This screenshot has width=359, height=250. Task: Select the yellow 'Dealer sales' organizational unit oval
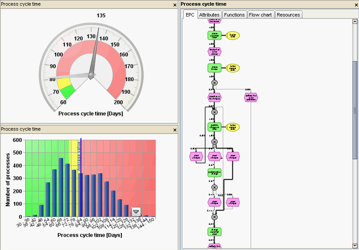(x=233, y=36)
